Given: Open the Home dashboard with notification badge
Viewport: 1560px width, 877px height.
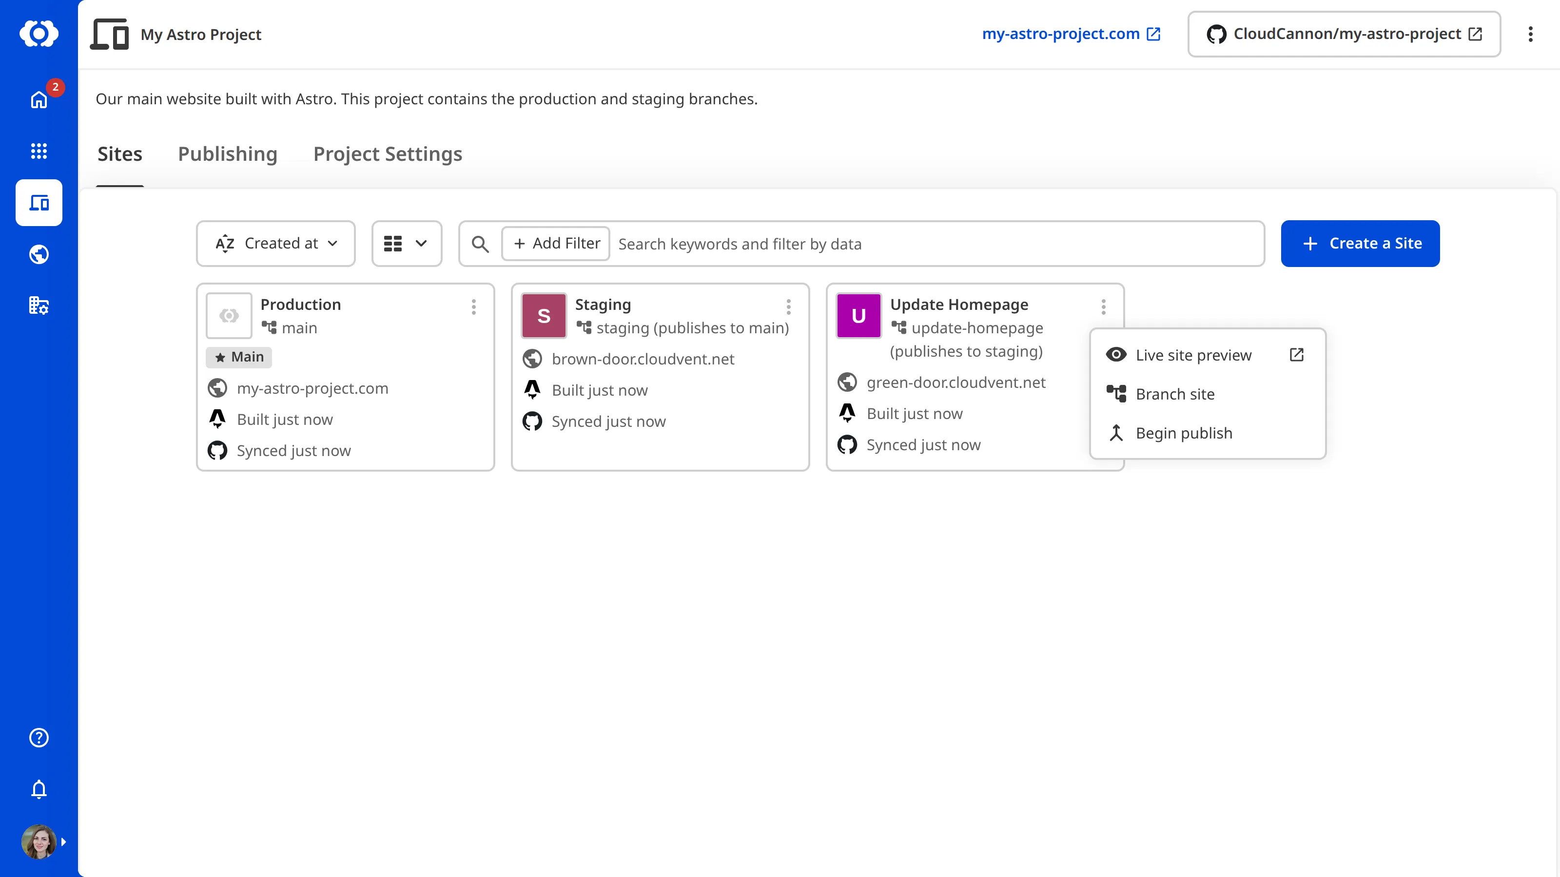Looking at the screenshot, I should click(x=39, y=99).
